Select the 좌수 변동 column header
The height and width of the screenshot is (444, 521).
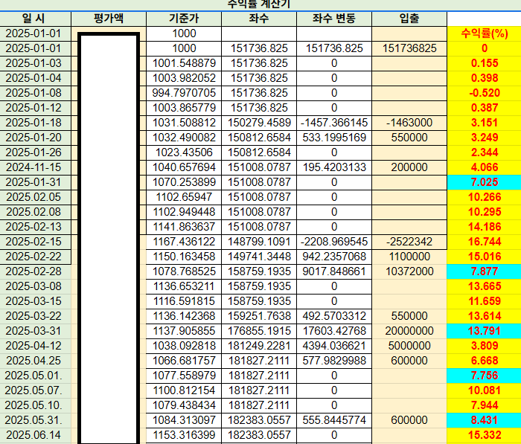(334, 19)
